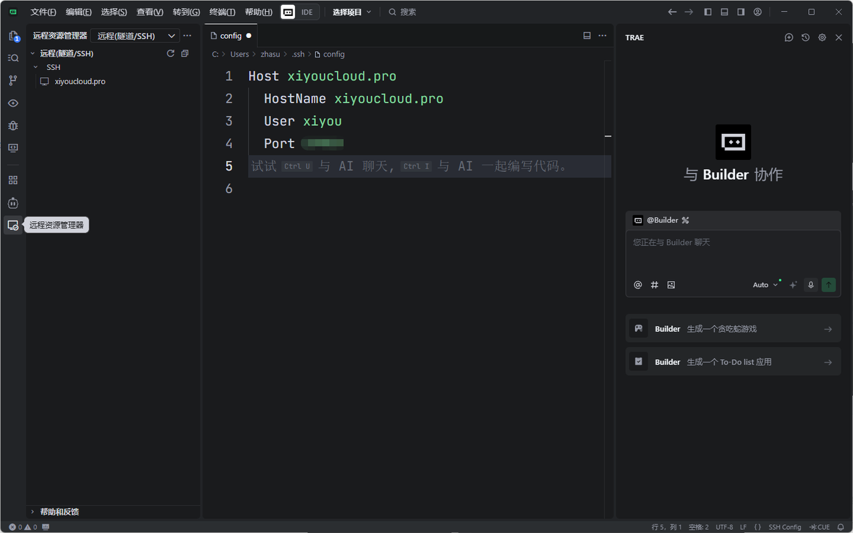Open the 查看(V) menu
Screen dimensions: 853x533
pos(150,12)
